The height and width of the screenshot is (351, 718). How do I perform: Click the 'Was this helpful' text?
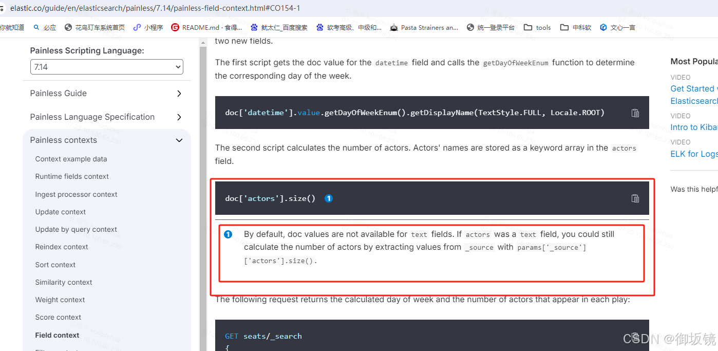[694, 190]
